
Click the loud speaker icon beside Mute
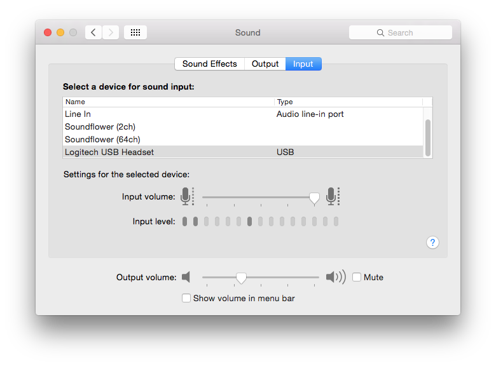pyautogui.click(x=336, y=277)
